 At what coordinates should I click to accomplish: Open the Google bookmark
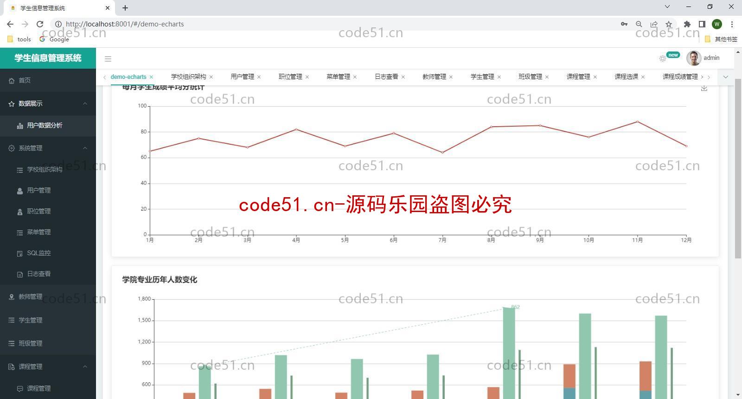pyautogui.click(x=54, y=39)
